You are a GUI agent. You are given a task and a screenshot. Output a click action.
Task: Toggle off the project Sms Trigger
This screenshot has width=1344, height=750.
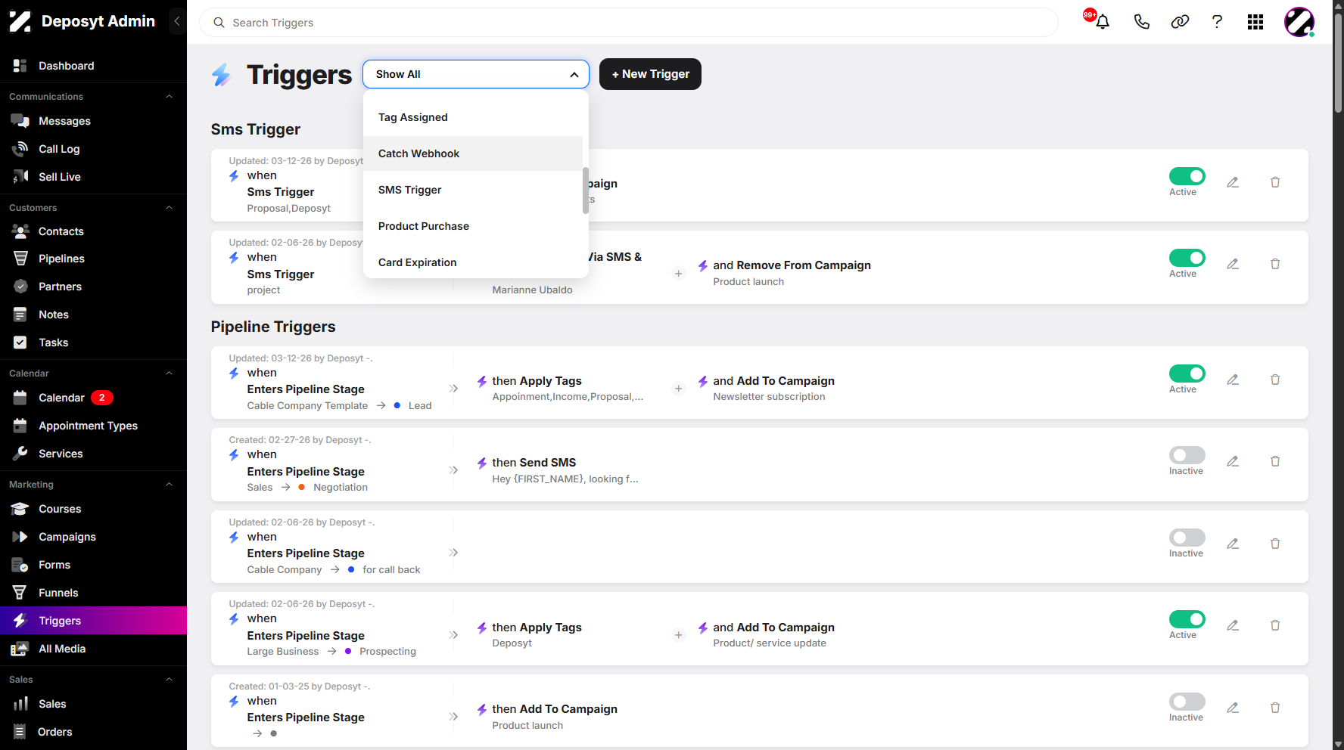(x=1187, y=258)
